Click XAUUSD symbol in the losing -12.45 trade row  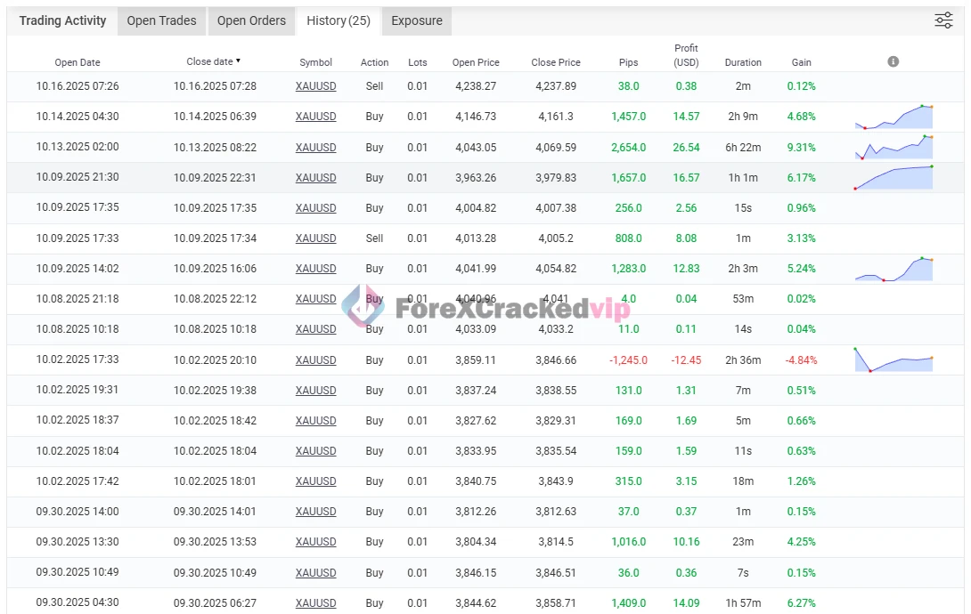pyautogui.click(x=315, y=360)
